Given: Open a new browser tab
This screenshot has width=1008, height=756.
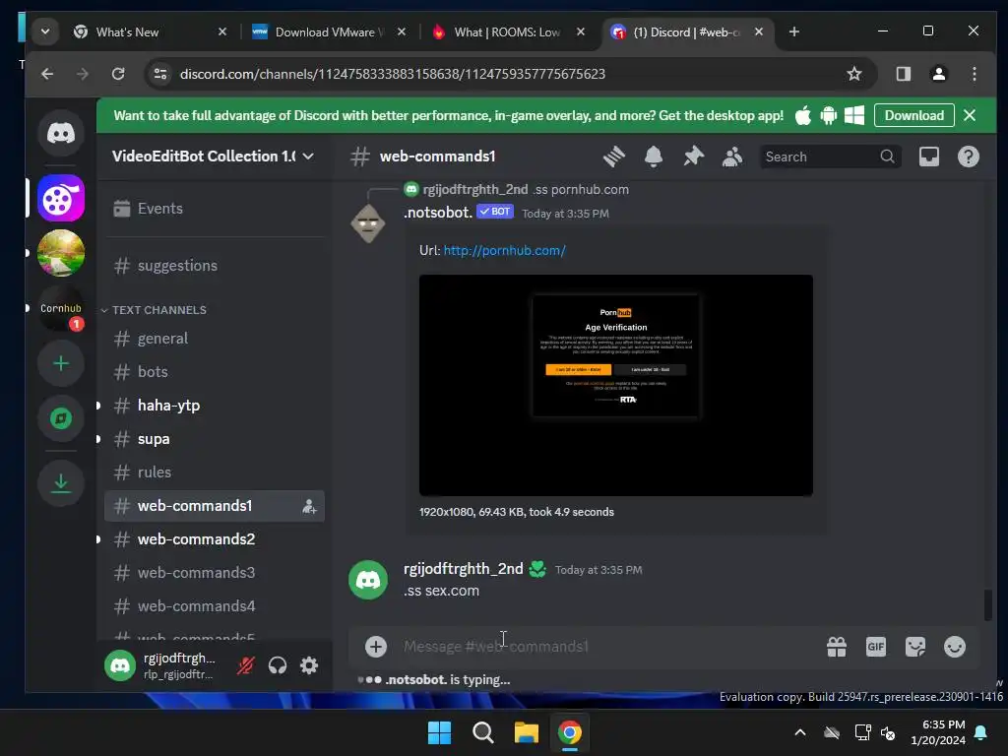Looking at the screenshot, I should tap(794, 31).
